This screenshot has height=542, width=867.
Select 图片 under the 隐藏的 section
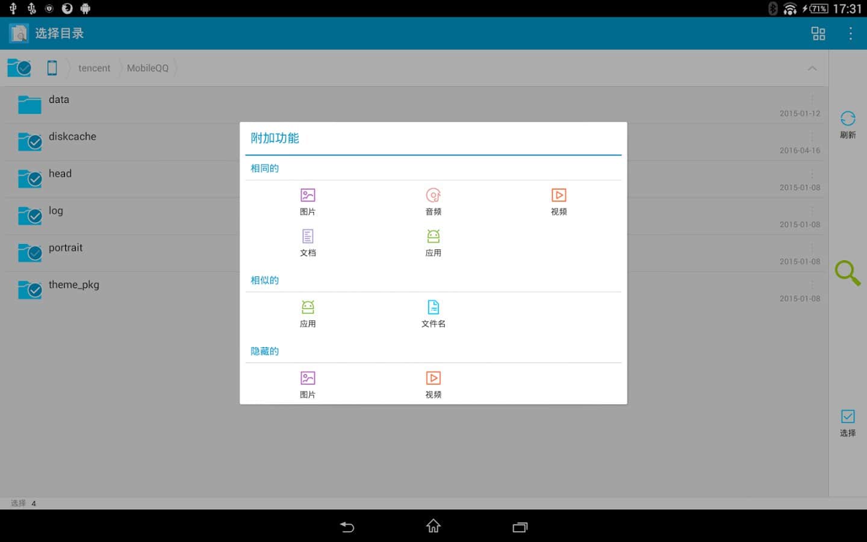[x=308, y=384]
